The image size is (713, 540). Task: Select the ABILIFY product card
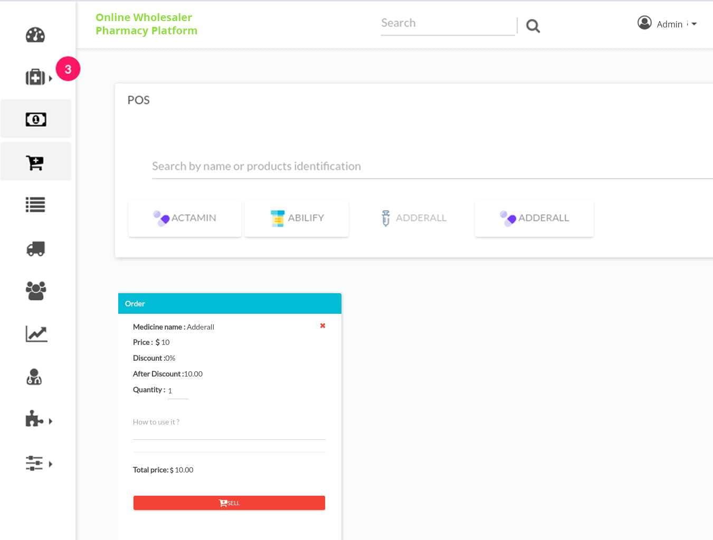click(297, 218)
